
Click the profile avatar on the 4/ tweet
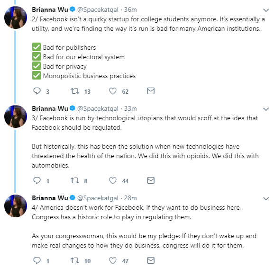16,206
